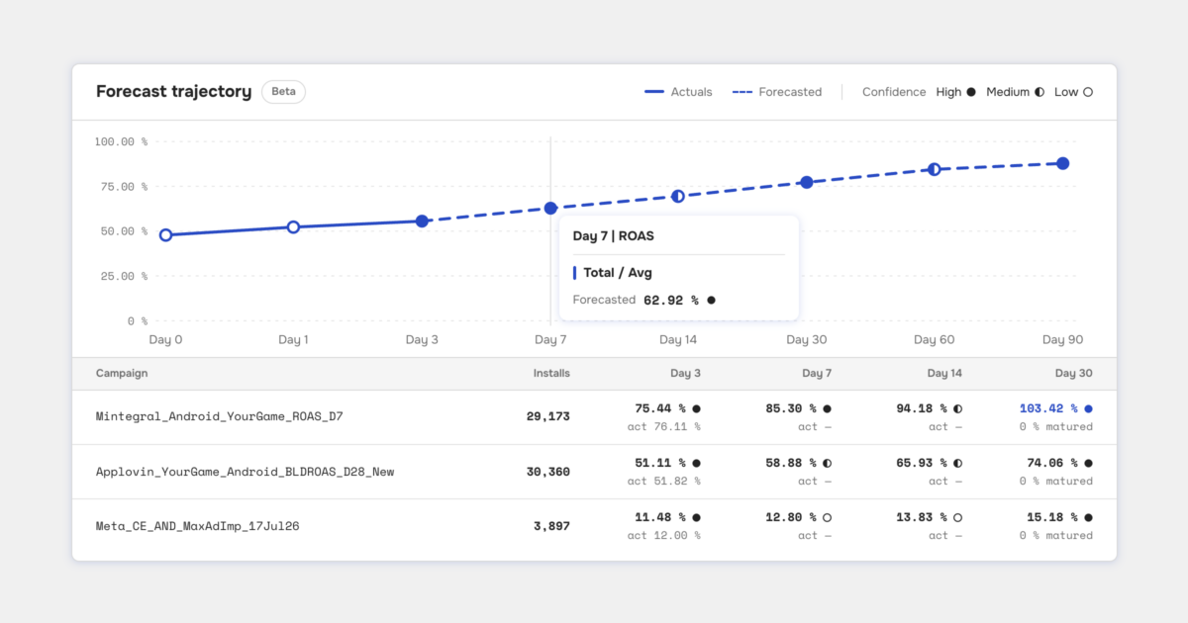Click the confidence dot in Day 7 tooltip
1188x623 pixels.
pos(711,300)
